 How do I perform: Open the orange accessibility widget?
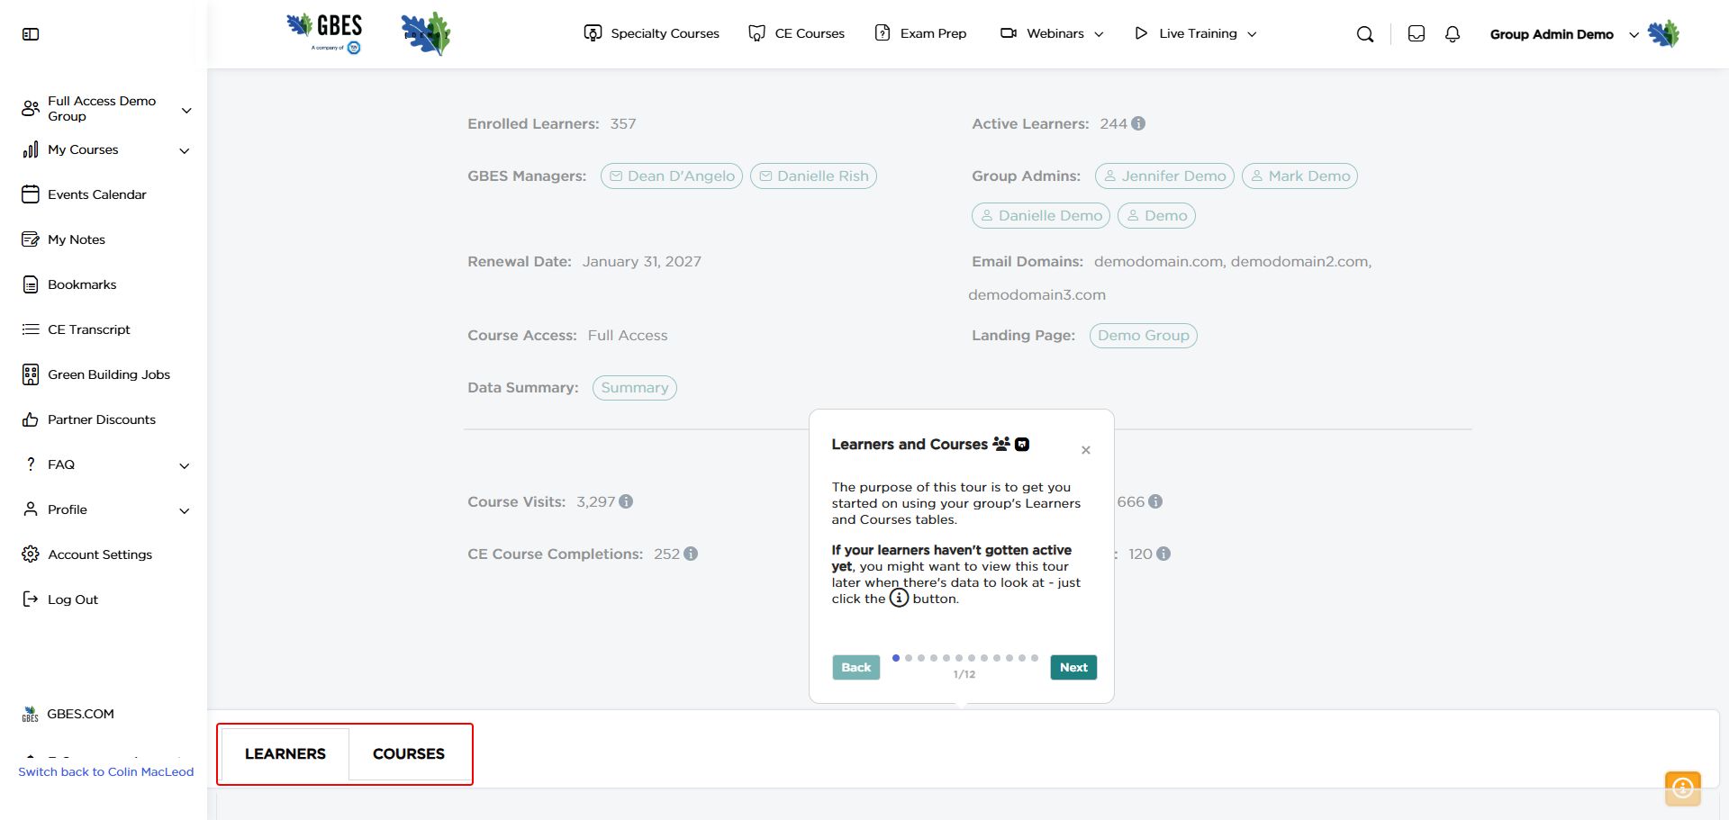(x=1682, y=788)
